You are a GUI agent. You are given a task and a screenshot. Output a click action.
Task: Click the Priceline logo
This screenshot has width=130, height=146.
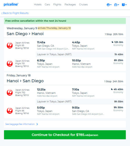pos(11,4)
